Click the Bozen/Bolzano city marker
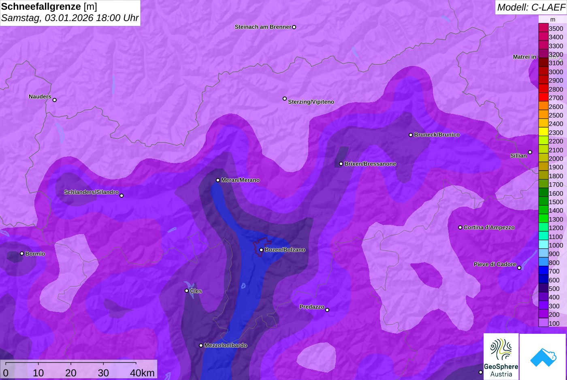The image size is (567, 380). pyautogui.click(x=261, y=250)
